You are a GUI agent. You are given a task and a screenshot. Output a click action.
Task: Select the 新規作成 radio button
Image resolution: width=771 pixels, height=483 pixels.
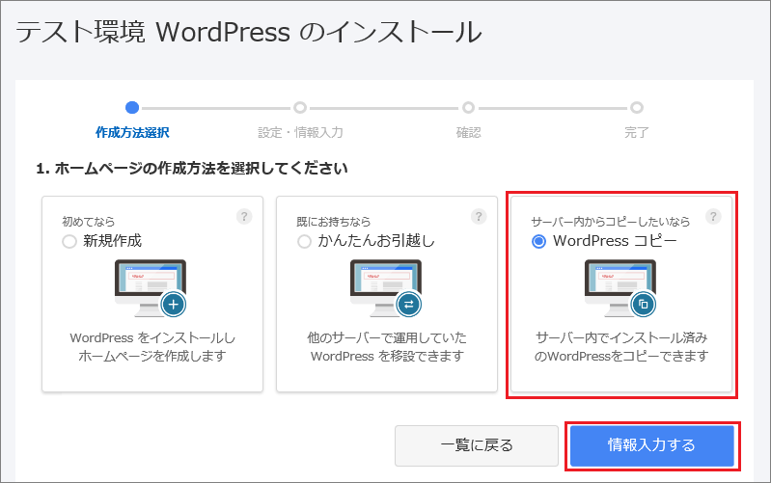click(69, 241)
